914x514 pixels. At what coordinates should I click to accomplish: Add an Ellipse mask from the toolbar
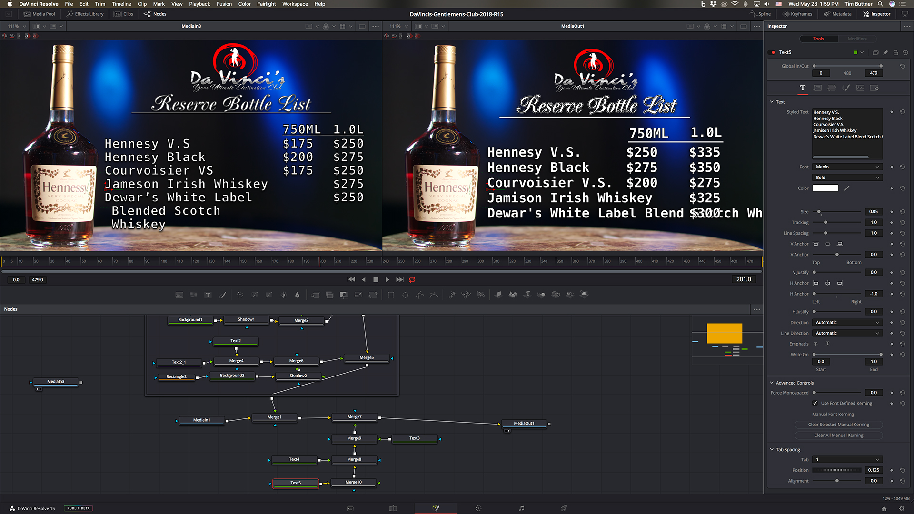pyautogui.click(x=405, y=295)
